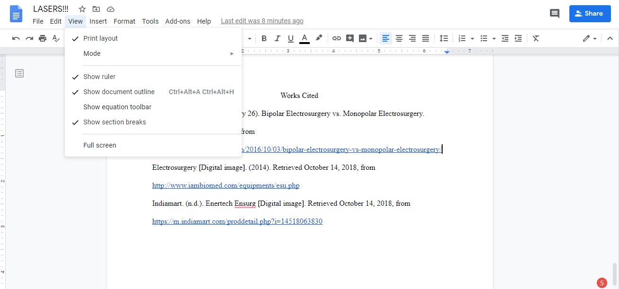Uncheck Show ruler option

click(x=99, y=77)
